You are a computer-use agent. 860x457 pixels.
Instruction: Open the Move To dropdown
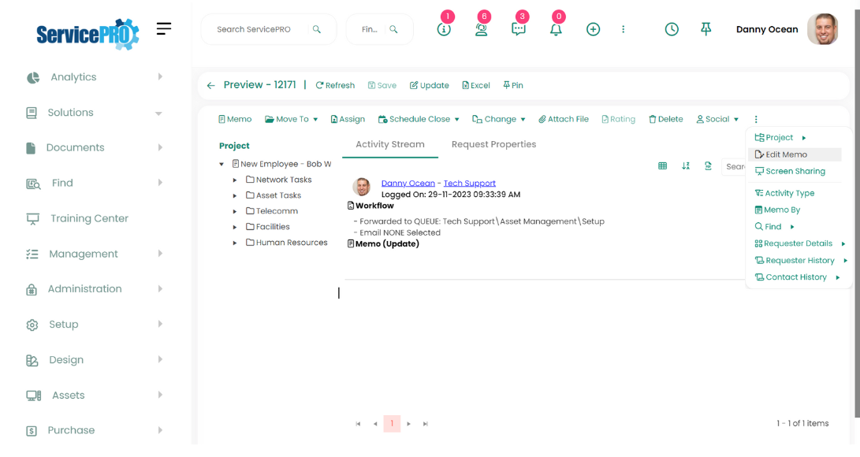pyautogui.click(x=292, y=120)
